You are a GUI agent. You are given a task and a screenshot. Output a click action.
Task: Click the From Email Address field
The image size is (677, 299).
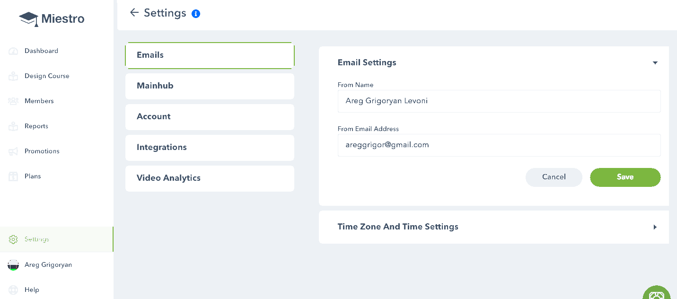pyautogui.click(x=499, y=145)
